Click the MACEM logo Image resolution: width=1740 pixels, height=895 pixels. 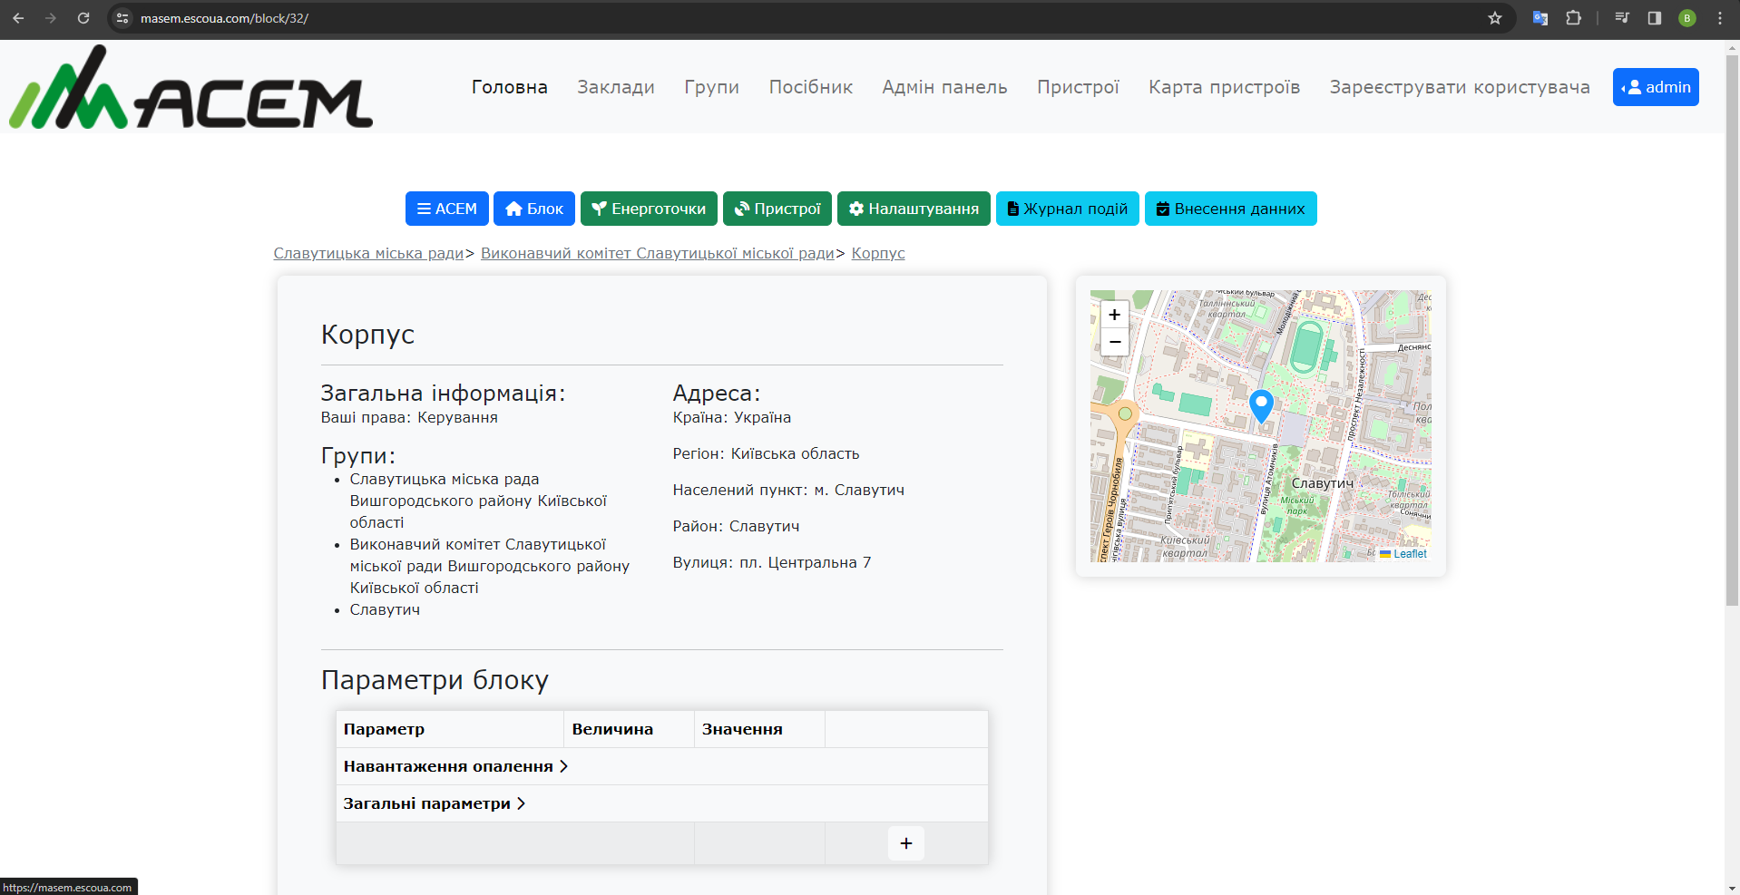[x=191, y=88]
